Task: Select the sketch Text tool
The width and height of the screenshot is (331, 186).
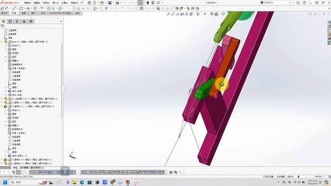Action: click(x=79, y=8)
